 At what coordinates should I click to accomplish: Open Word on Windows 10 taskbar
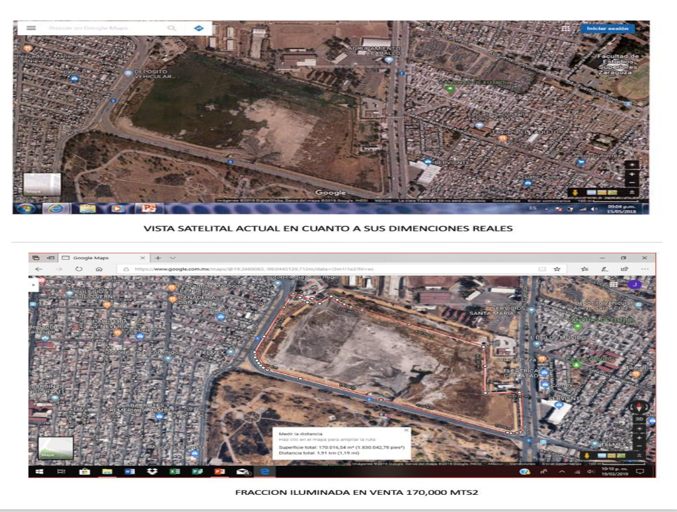(x=130, y=472)
